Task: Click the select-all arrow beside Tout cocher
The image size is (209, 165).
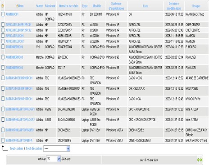Action: point(5,148)
